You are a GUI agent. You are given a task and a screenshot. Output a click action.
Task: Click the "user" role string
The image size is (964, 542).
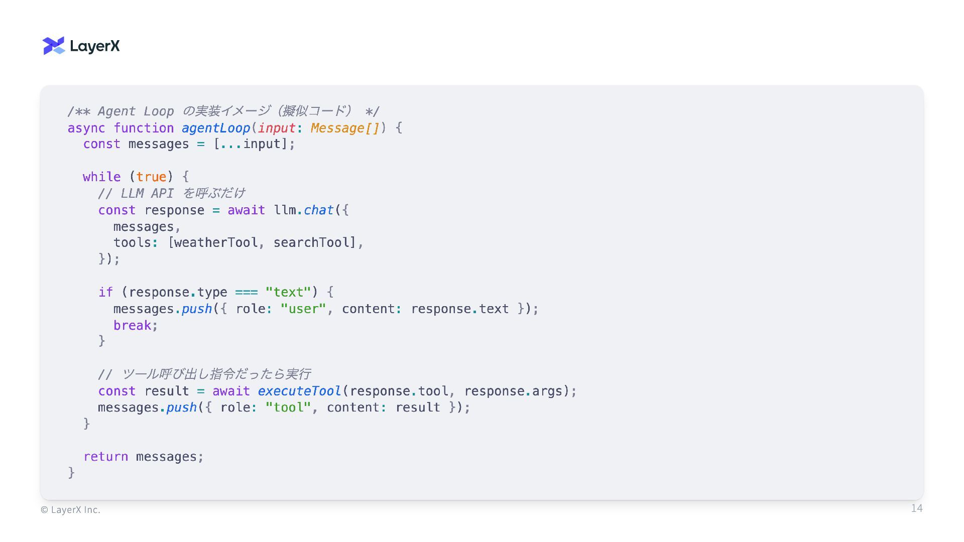[303, 309]
